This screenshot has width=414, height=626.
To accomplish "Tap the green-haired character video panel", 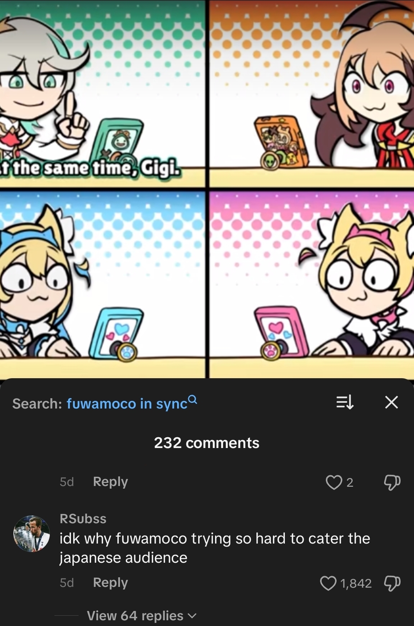I will point(102,94).
